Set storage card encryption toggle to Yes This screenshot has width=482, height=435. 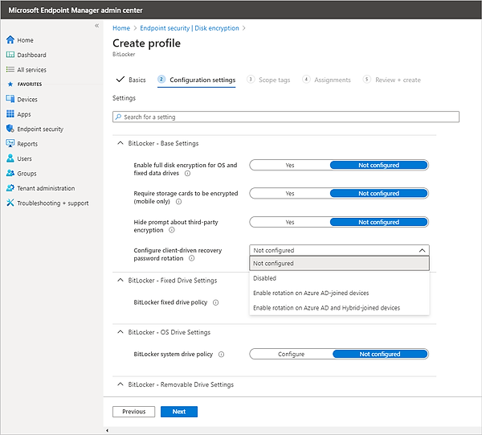pyautogui.click(x=290, y=193)
